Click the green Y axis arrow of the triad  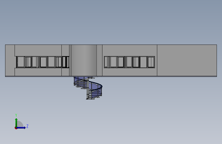click(16, 122)
